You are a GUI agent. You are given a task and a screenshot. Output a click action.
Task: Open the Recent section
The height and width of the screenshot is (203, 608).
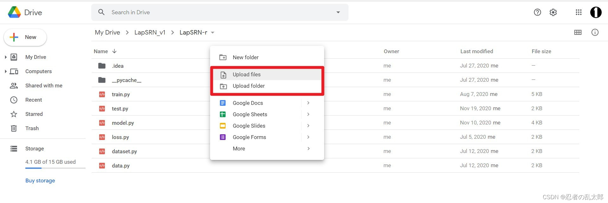pyautogui.click(x=34, y=100)
